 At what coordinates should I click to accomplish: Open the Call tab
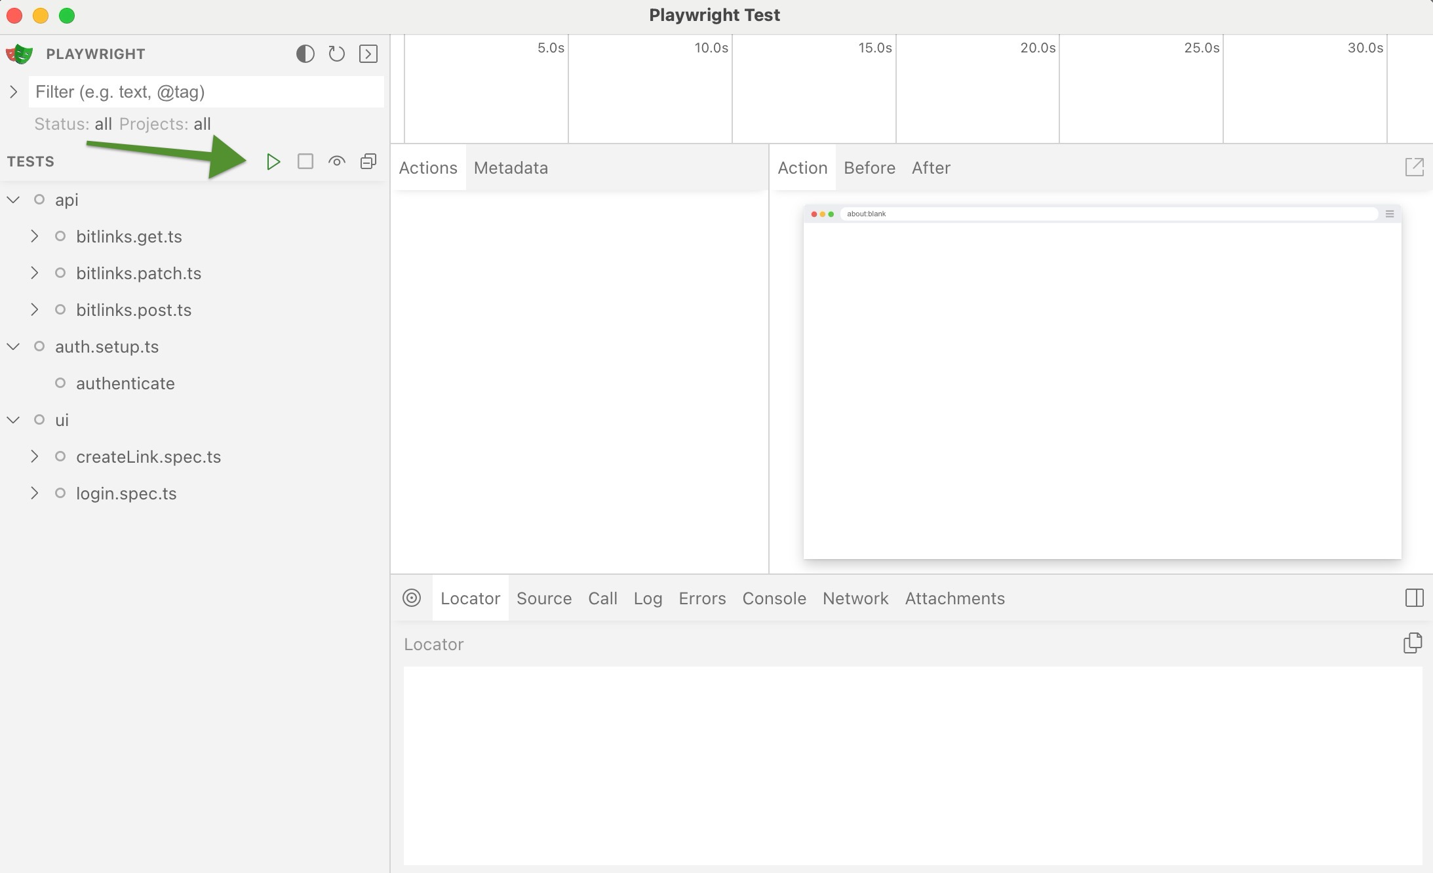tap(602, 598)
